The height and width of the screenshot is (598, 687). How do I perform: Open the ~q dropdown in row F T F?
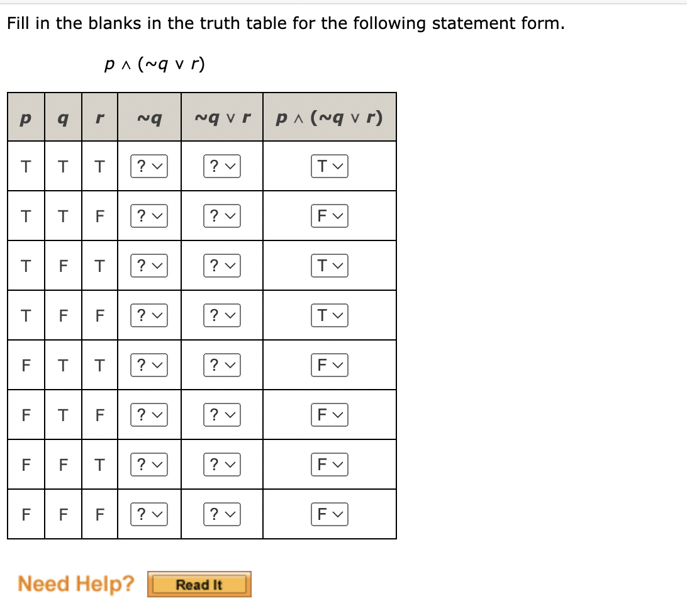coord(149,414)
